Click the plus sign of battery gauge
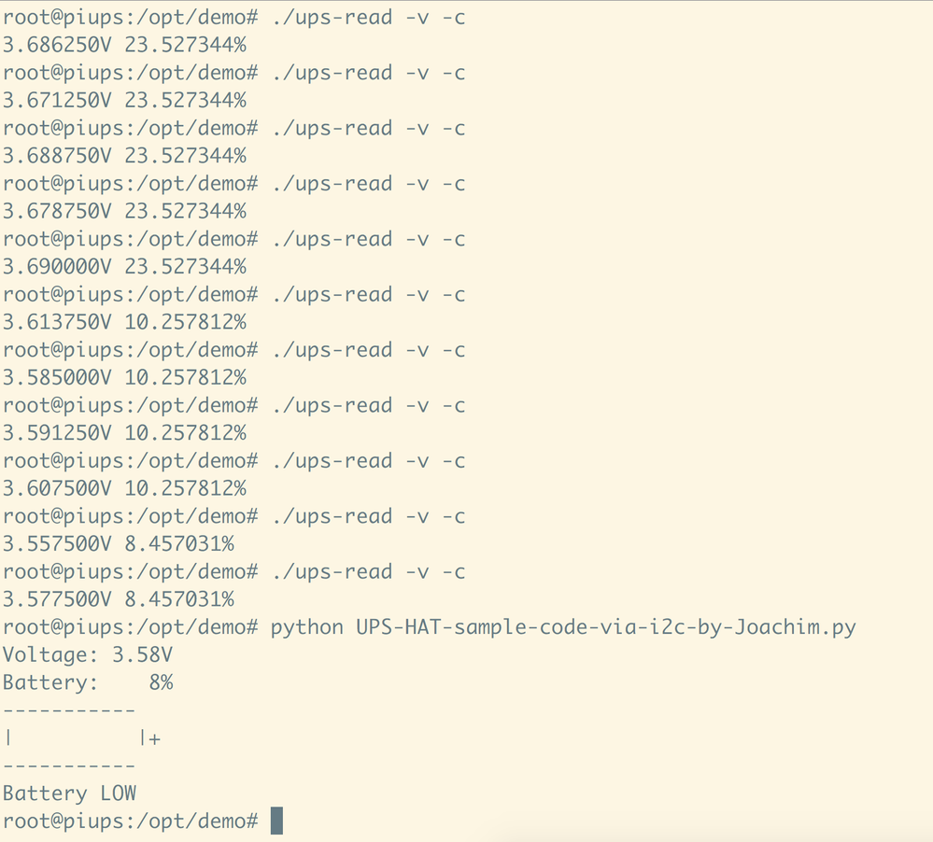This screenshot has width=933, height=842. tap(154, 738)
